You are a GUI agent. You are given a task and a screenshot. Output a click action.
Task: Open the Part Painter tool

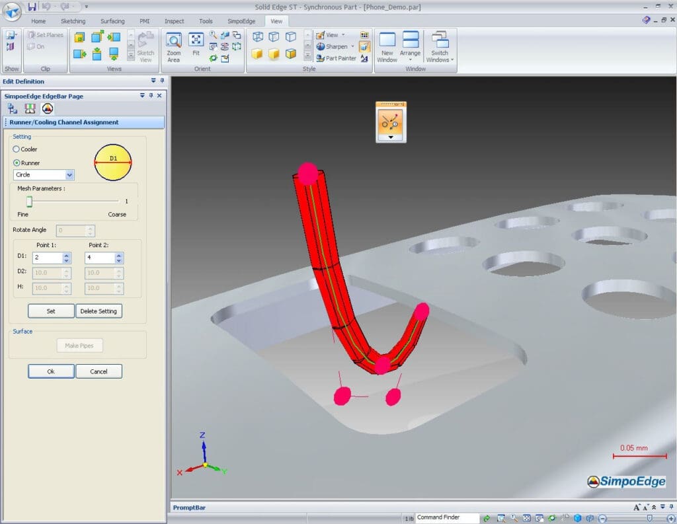(x=336, y=58)
